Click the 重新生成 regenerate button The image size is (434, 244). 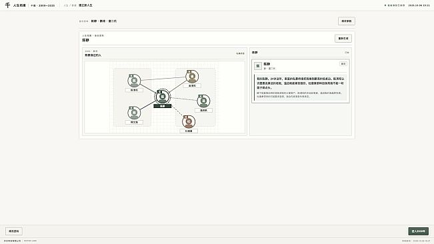point(343,39)
